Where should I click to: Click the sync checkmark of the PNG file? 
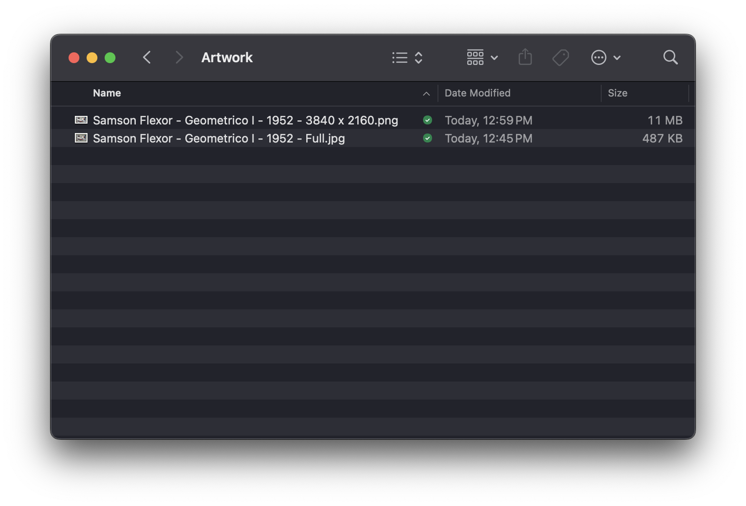coord(428,120)
